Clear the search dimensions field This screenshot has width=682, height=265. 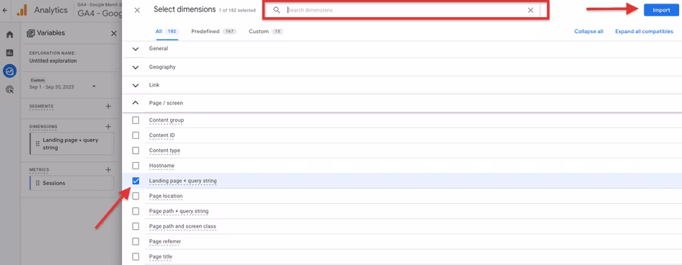(530, 10)
